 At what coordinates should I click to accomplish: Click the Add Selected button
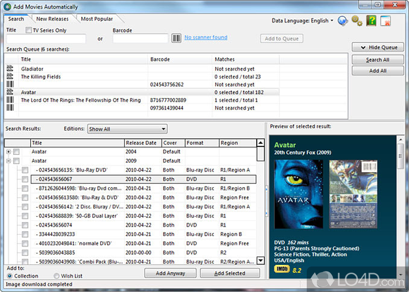[230, 273]
